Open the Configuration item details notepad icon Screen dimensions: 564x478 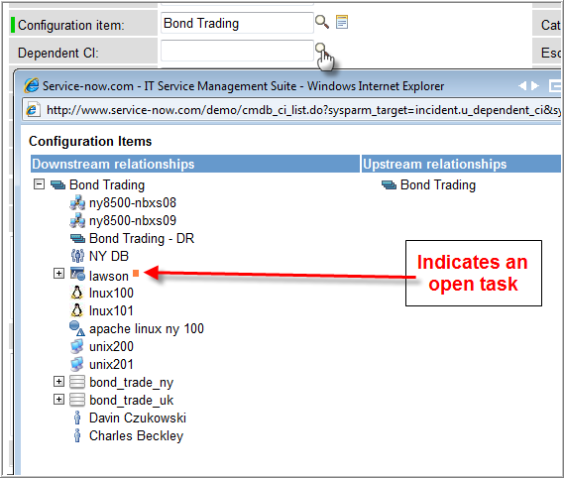342,22
